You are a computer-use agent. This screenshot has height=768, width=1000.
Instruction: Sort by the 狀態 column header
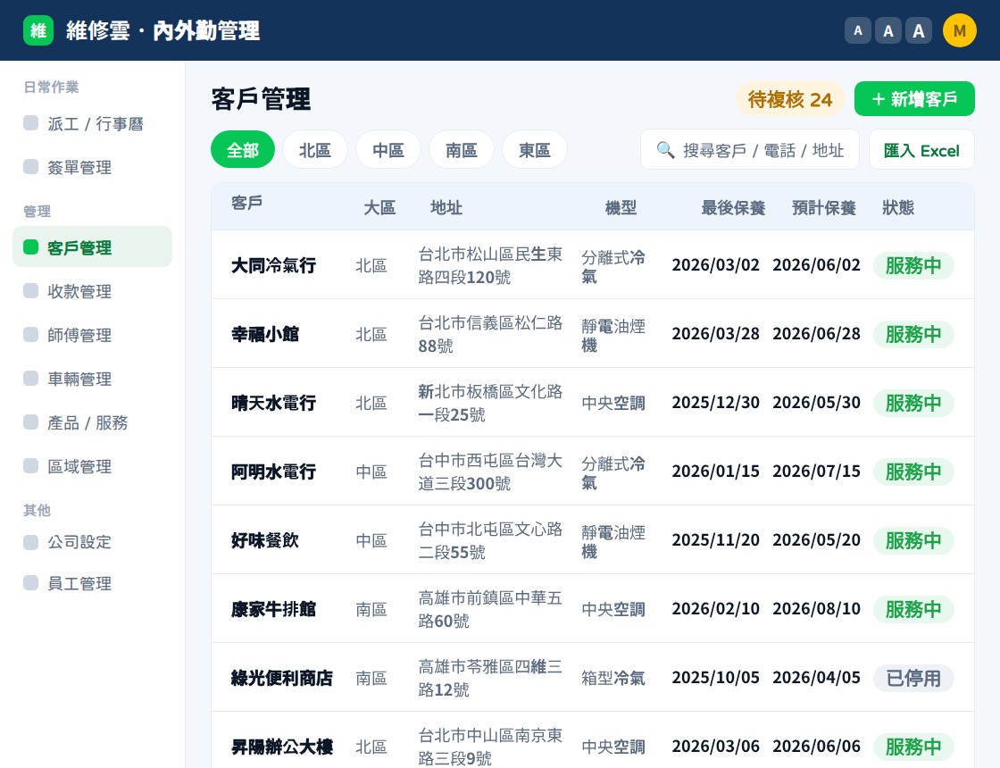coord(898,207)
